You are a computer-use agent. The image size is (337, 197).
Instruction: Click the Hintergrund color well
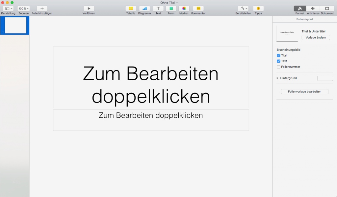325,78
